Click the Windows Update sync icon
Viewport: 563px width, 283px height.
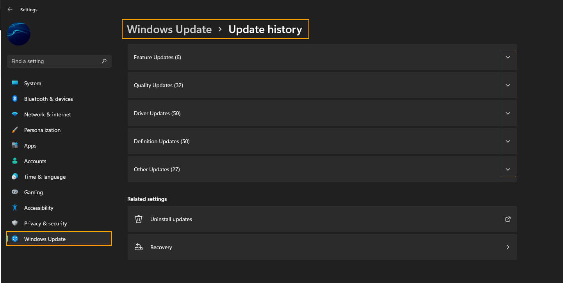point(15,239)
